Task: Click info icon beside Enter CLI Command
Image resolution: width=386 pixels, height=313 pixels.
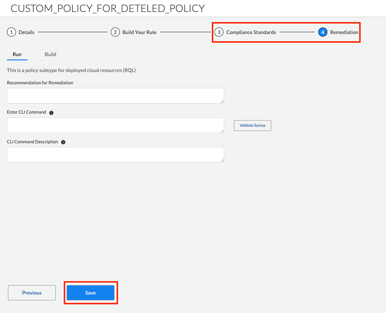Action: (51, 113)
